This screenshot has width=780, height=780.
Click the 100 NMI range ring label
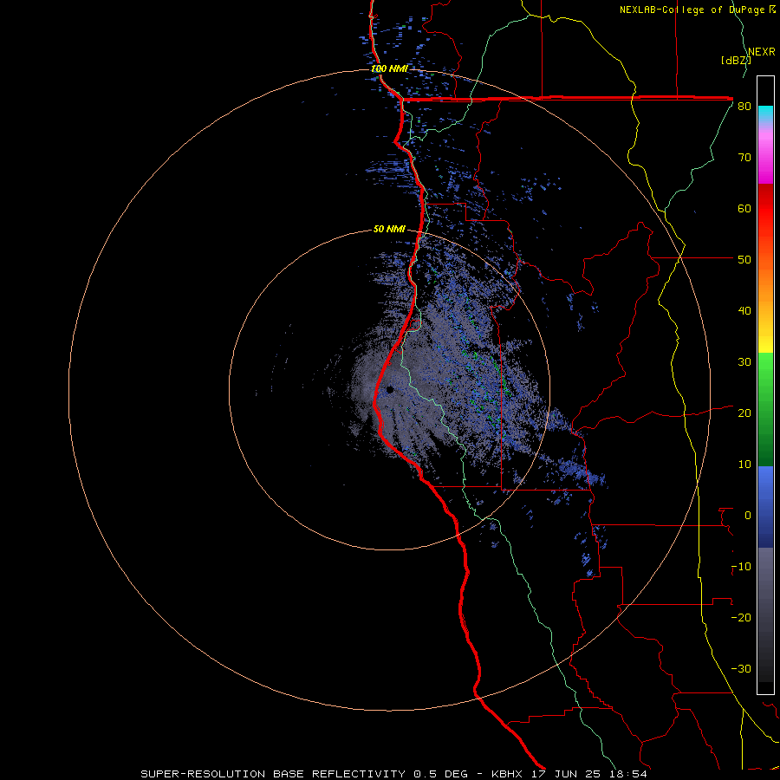(389, 68)
